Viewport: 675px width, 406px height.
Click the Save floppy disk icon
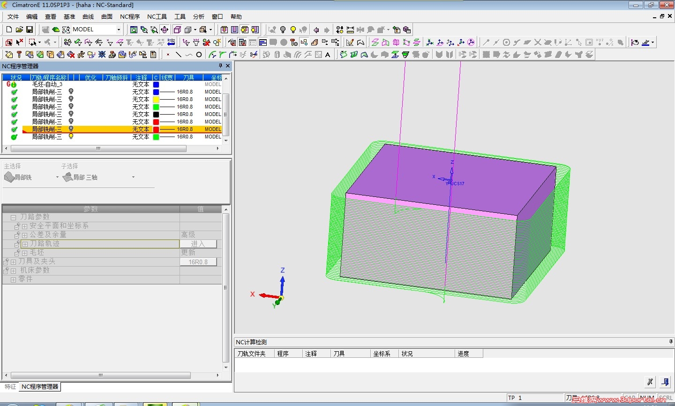(30, 29)
